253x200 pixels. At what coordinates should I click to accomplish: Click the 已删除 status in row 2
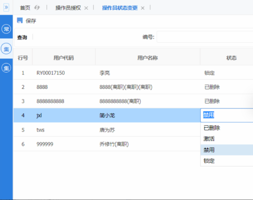click(212, 87)
